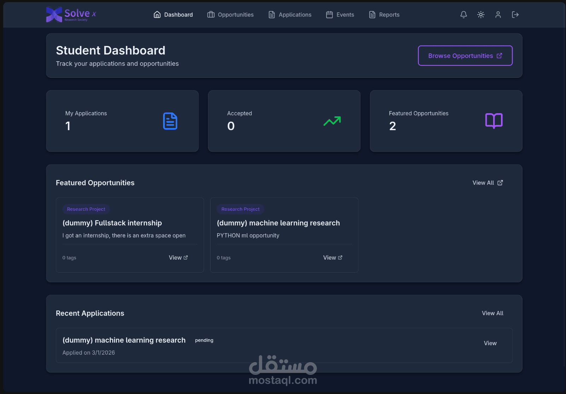This screenshot has width=566, height=394.
Task: Click the pending status badge
Action: tap(204, 340)
